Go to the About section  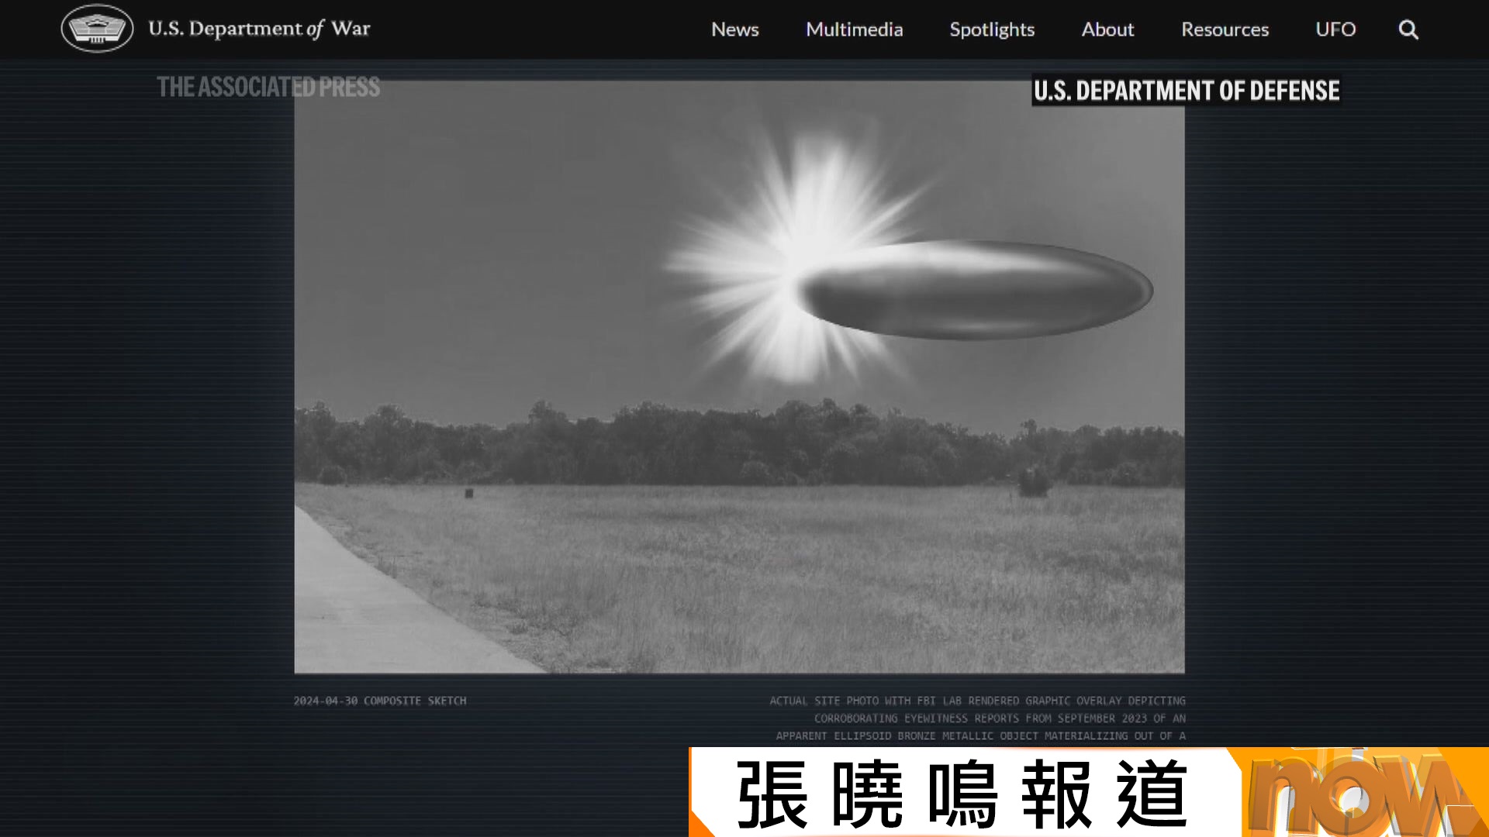tap(1107, 29)
